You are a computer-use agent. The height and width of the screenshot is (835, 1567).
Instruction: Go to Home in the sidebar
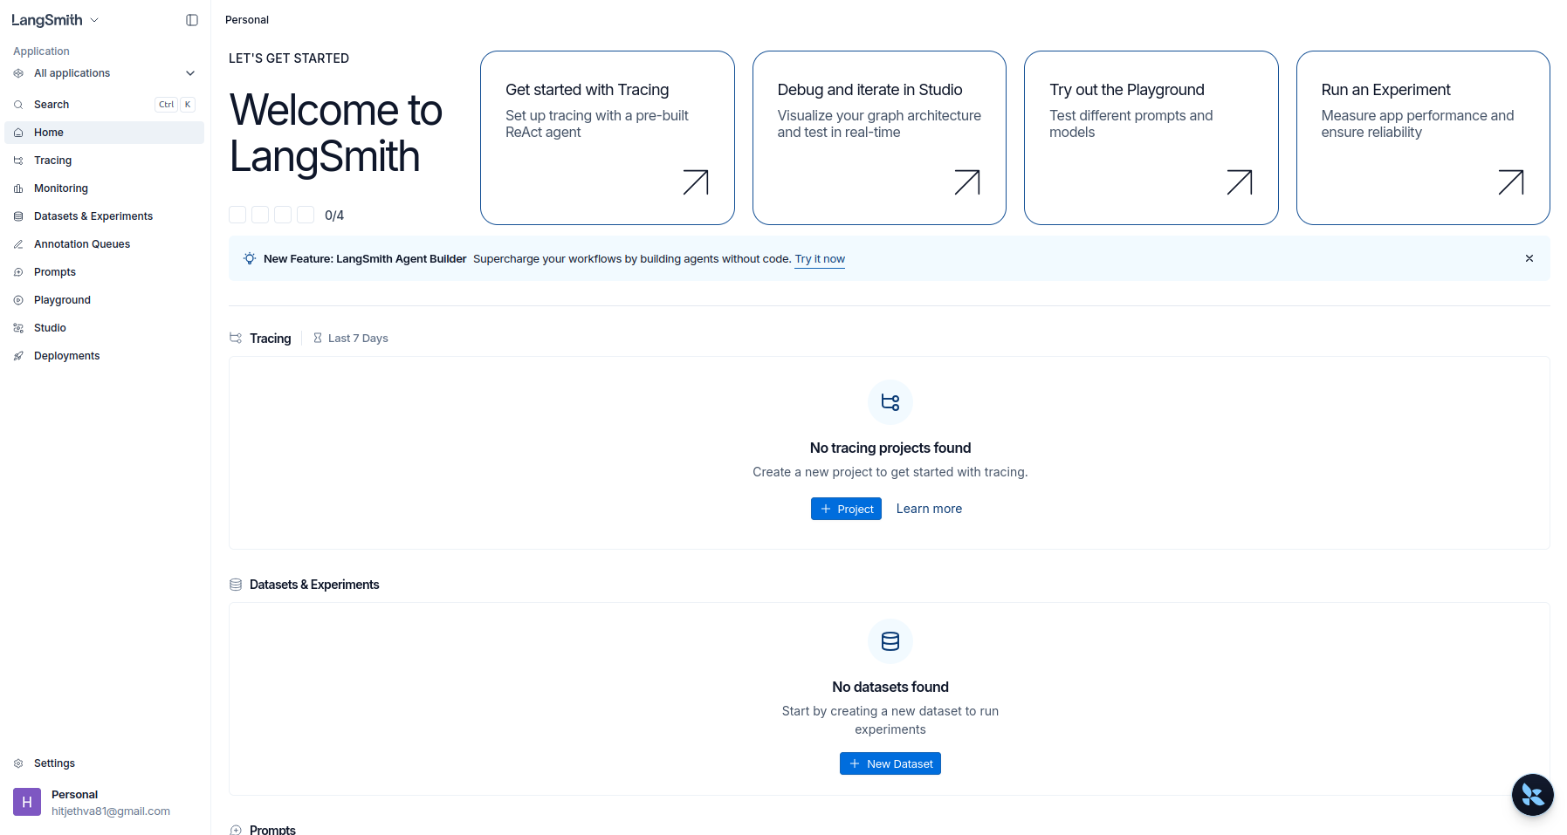coord(49,132)
